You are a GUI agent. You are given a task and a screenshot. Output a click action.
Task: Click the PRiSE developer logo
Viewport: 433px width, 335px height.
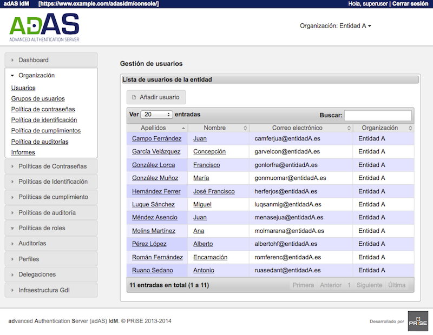point(418,321)
